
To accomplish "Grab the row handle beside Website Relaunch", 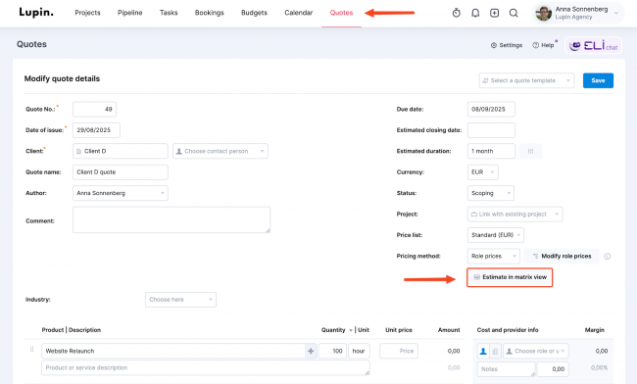I will tap(31, 350).
